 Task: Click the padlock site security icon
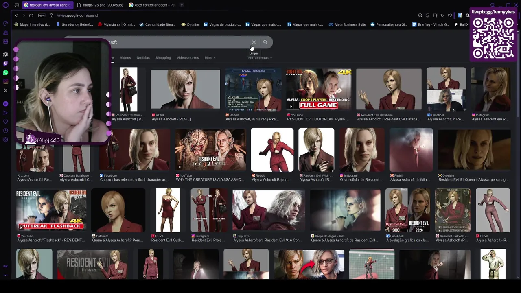point(51,15)
